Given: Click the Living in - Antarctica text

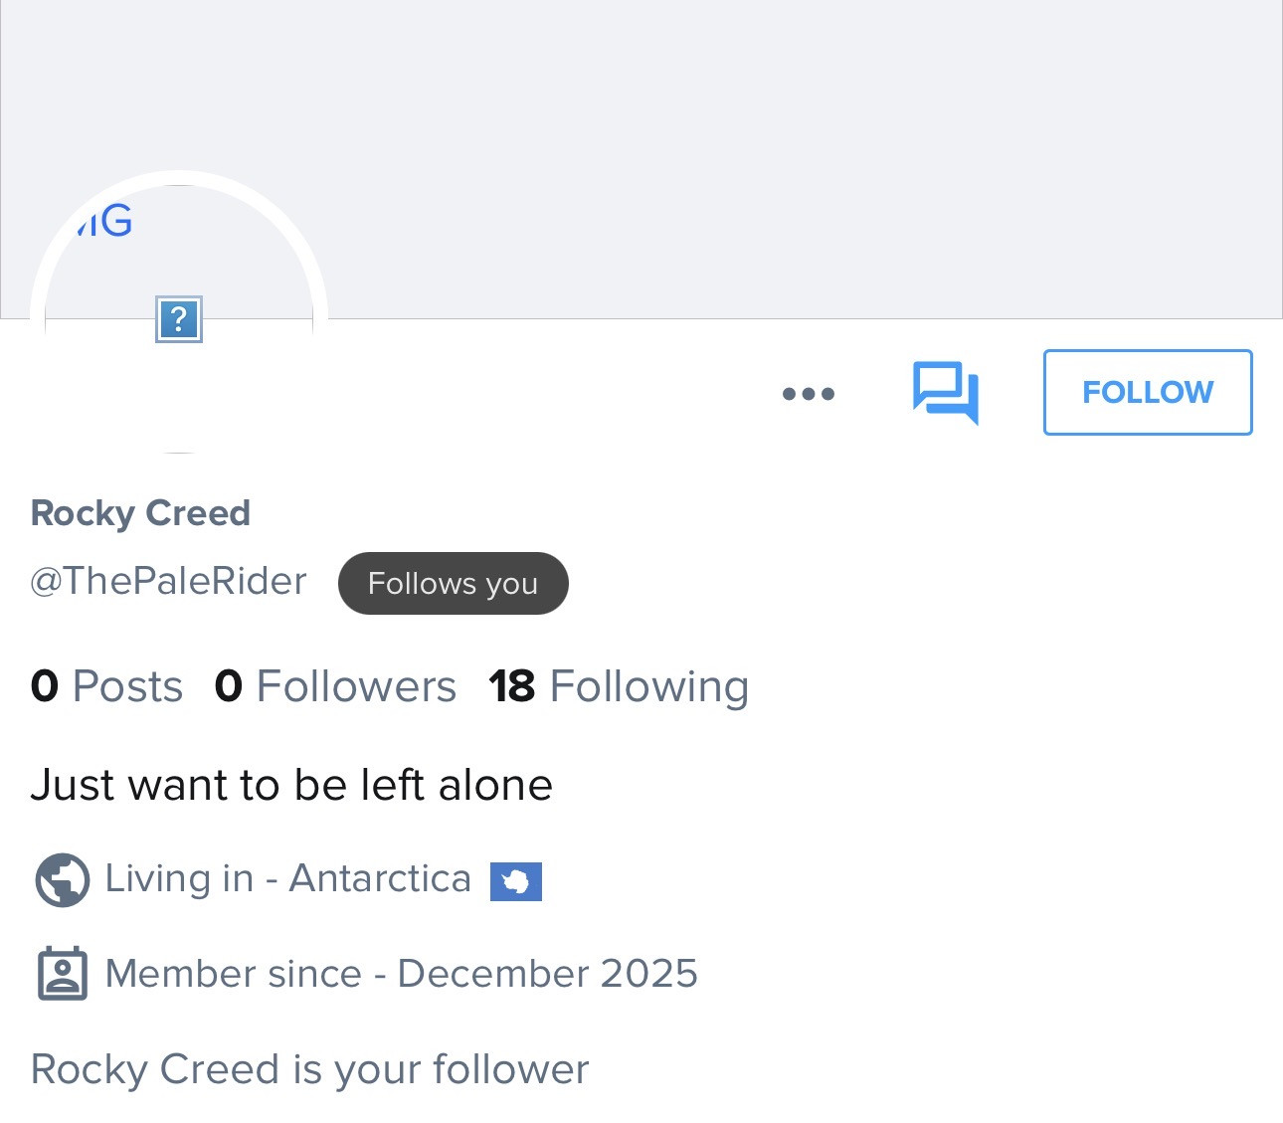Looking at the screenshot, I should (x=287, y=878).
